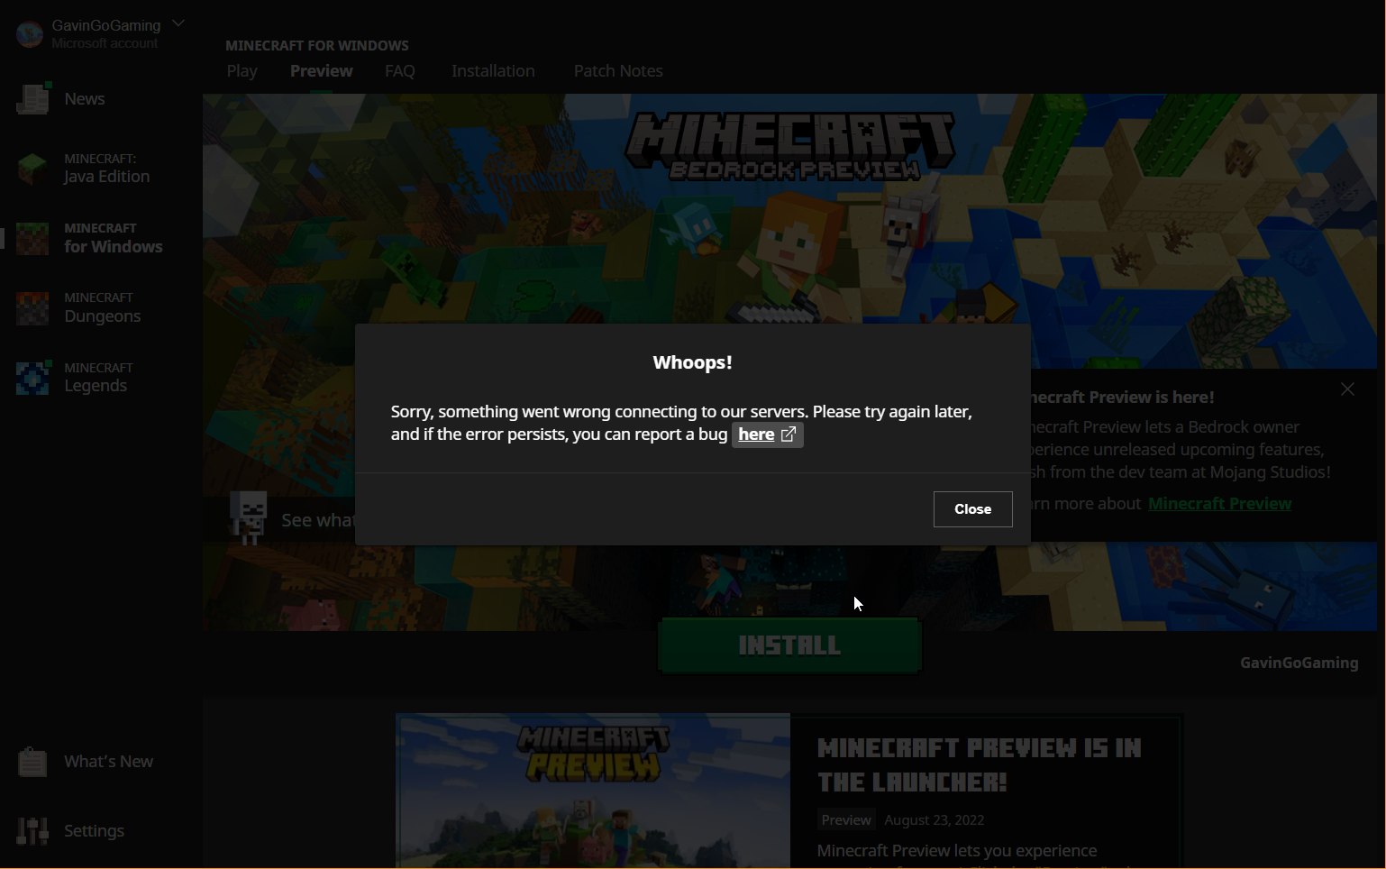Click the 'August 23, 2022' article date
1386x869 pixels.
[x=935, y=820]
